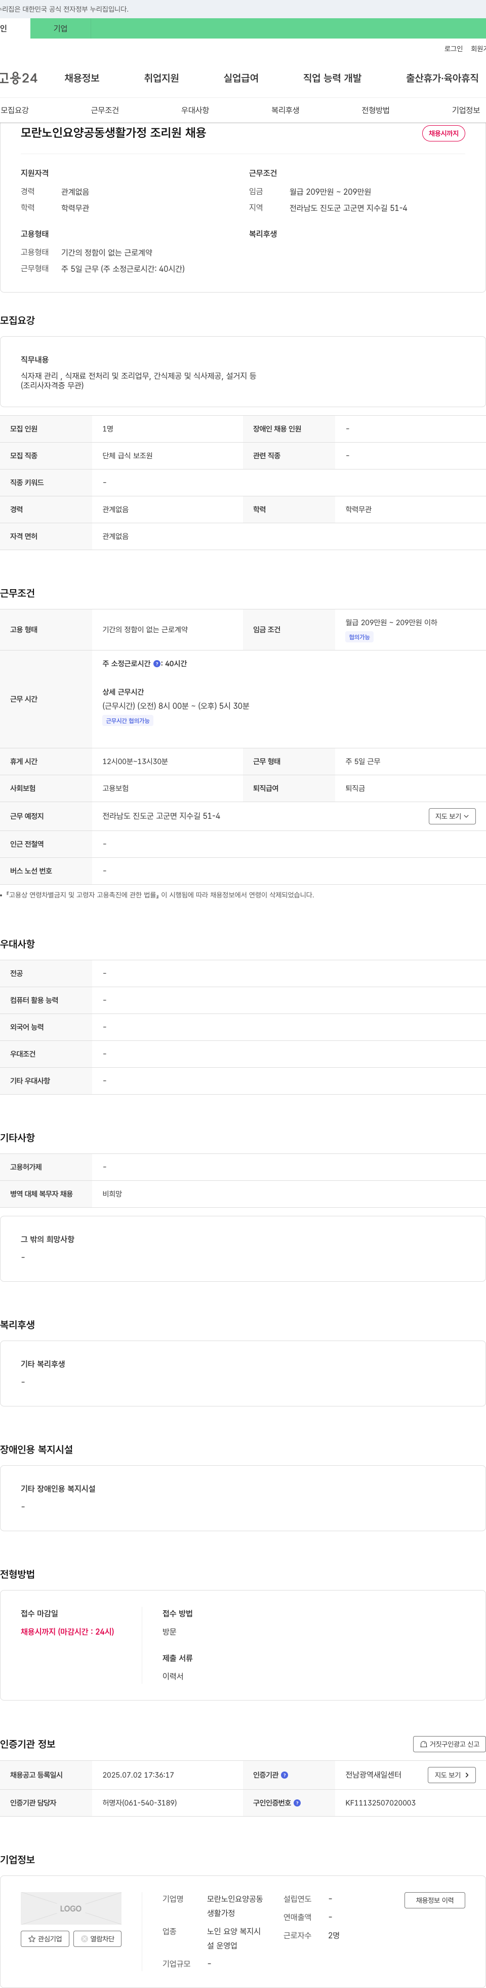Viewport: 486px width, 1988px height.
Task: Jump to the 전형방법 section tab
Action: click(x=375, y=111)
